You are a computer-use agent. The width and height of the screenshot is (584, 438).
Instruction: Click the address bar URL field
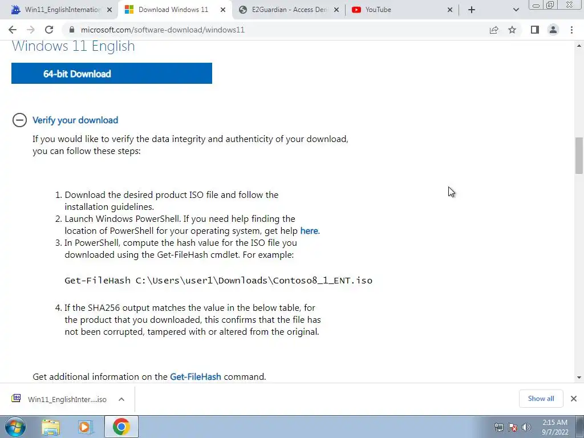[x=275, y=30]
